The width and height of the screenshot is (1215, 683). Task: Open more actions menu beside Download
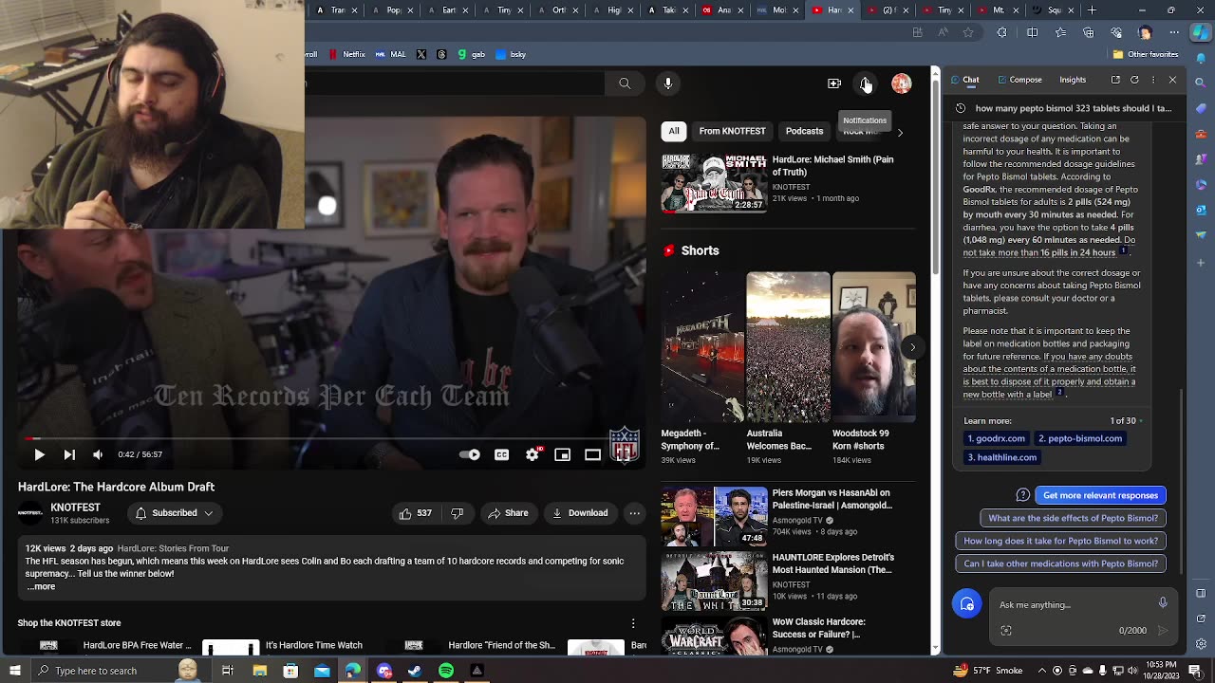pos(634,513)
